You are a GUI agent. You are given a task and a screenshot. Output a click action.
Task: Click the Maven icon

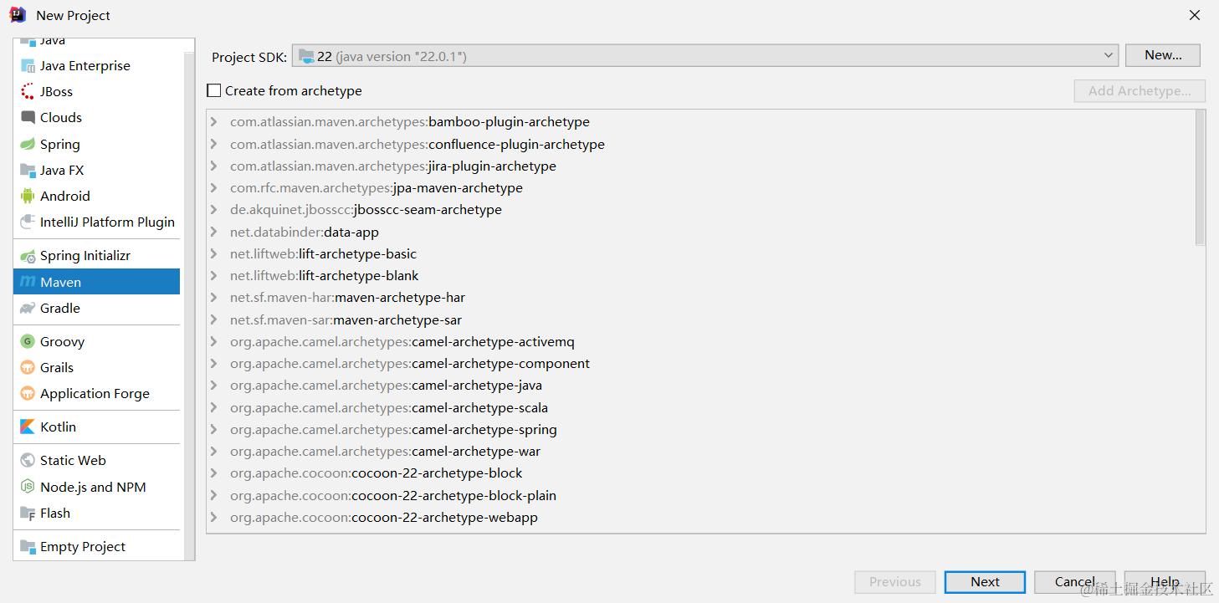click(28, 283)
